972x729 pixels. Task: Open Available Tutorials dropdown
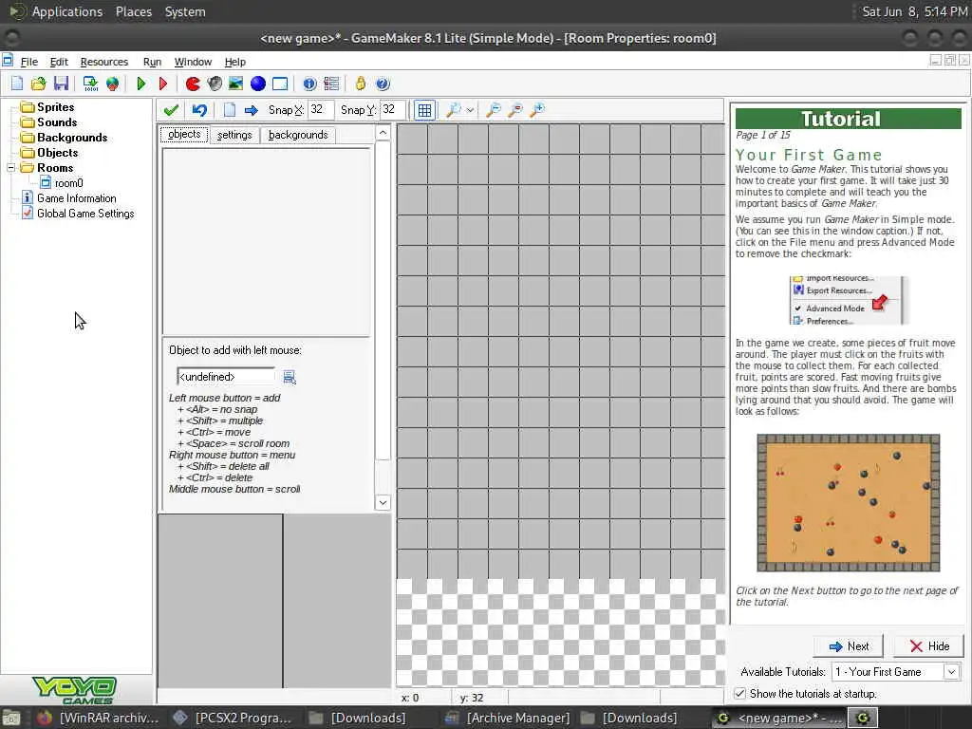pyautogui.click(x=951, y=672)
